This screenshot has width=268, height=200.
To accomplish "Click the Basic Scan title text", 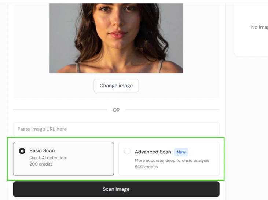I will pos(42,150).
